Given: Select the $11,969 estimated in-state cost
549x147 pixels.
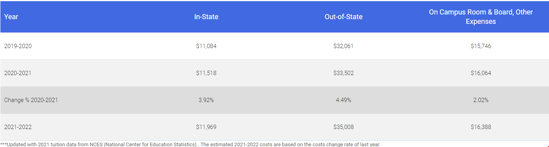Looking at the screenshot, I should click(206, 127).
